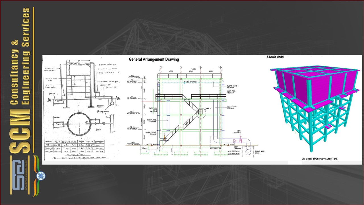Click the STAAD Model heading
The image size is (364, 205).
[x=275, y=57]
